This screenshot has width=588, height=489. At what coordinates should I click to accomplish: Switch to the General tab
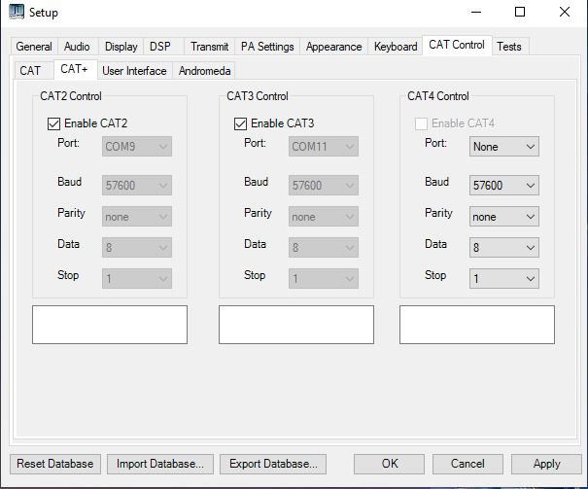pos(34,47)
